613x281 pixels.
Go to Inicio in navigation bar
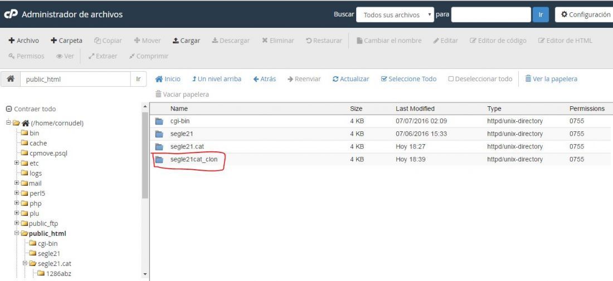168,79
